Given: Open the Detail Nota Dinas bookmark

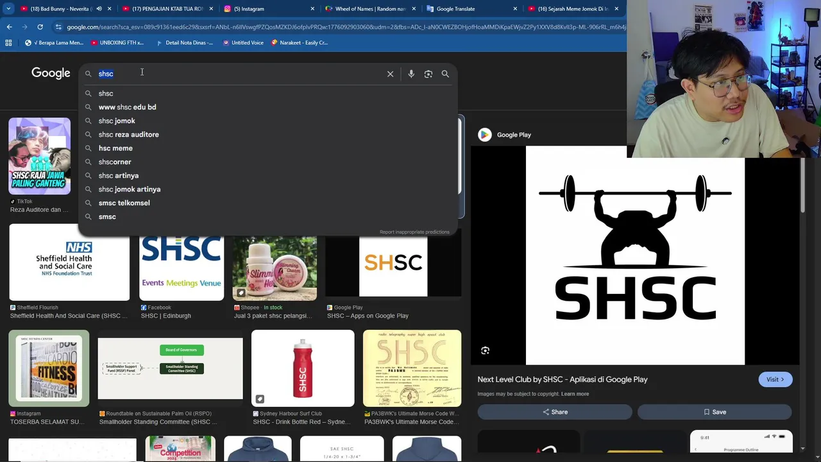Looking at the screenshot, I should pyautogui.click(x=185, y=42).
